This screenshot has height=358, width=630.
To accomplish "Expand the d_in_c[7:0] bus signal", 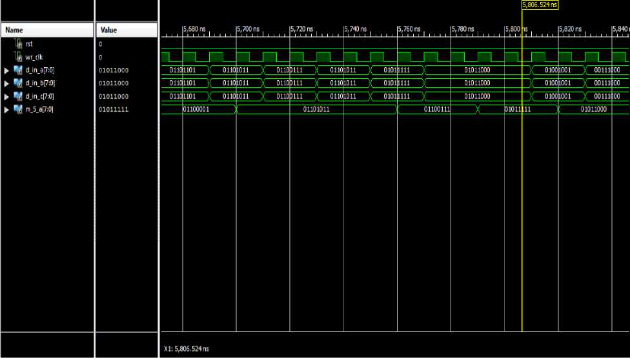I will (x=6, y=97).
